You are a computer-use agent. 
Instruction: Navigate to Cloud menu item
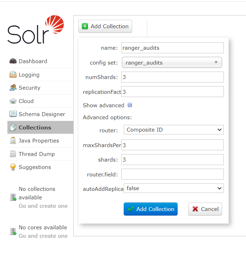(40, 101)
